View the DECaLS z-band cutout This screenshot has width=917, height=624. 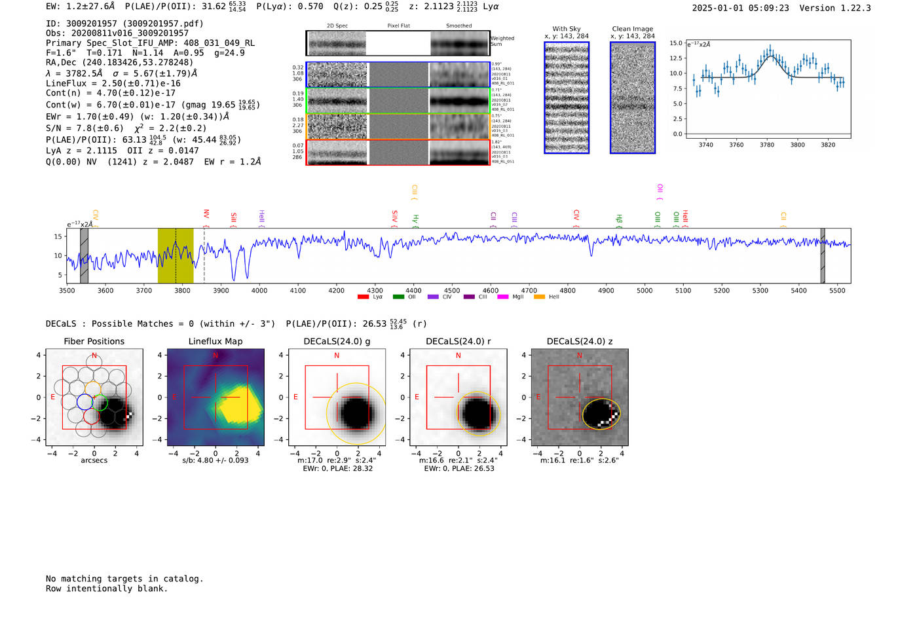pyautogui.click(x=580, y=397)
